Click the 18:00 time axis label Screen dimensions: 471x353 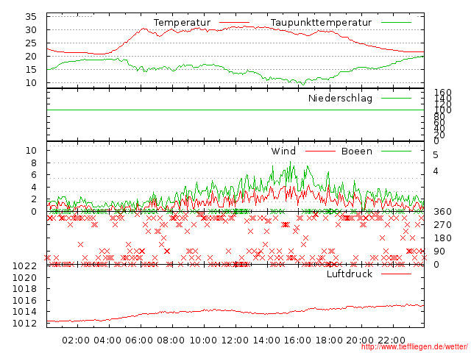(x=329, y=340)
